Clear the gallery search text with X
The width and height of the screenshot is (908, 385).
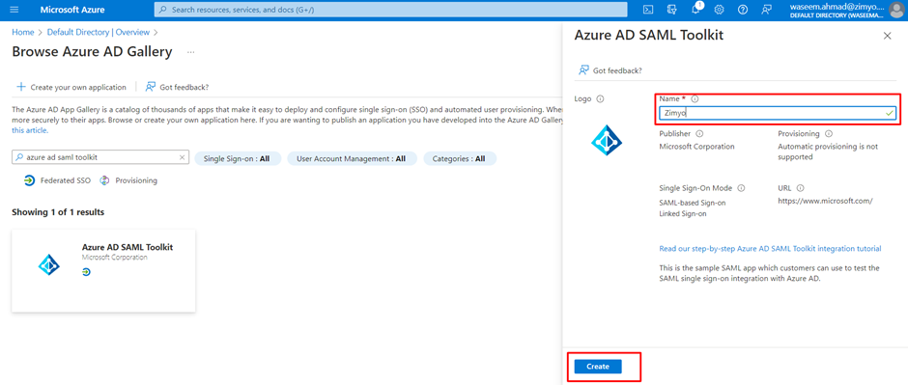(x=182, y=157)
